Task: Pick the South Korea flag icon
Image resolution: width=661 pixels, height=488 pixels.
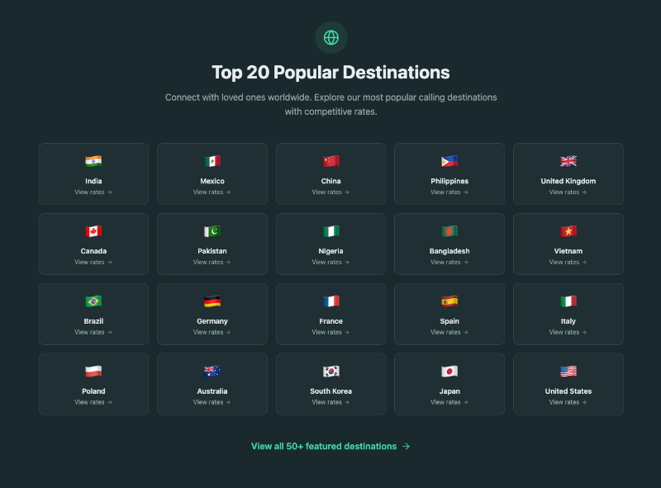Action: coord(330,372)
